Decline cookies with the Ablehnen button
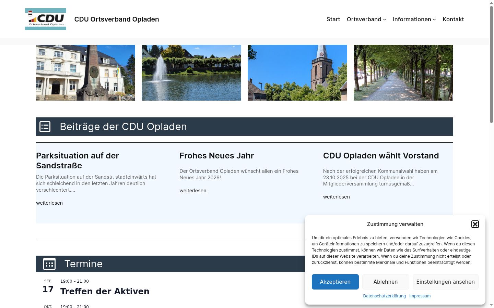494x308 pixels. (x=386, y=282)
